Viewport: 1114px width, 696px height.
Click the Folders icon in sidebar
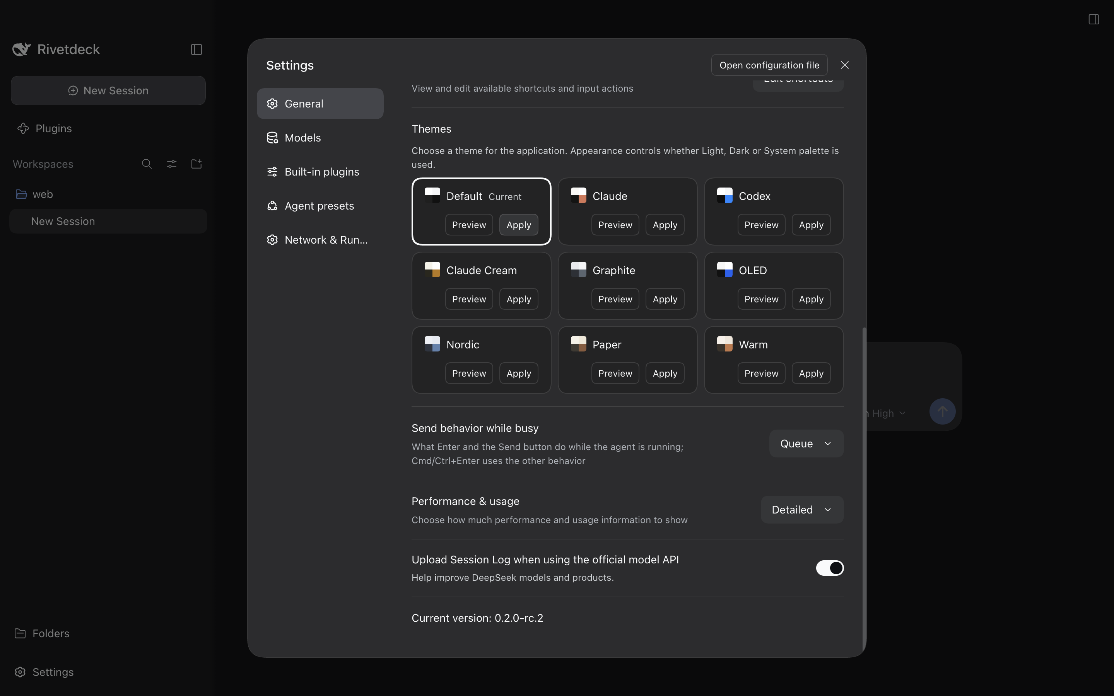(x=20, y=633)
